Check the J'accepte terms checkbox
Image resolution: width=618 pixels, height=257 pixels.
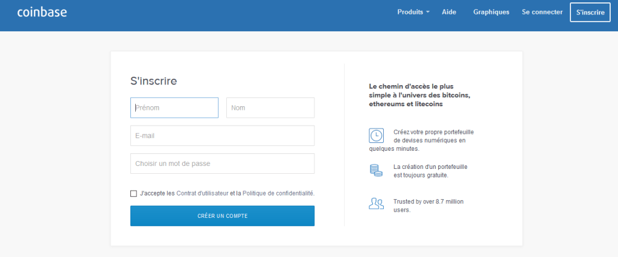(133, 194)
